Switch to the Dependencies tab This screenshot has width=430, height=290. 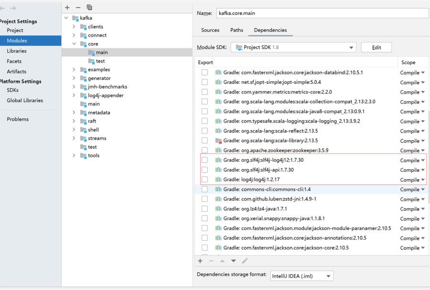(270, 30)
